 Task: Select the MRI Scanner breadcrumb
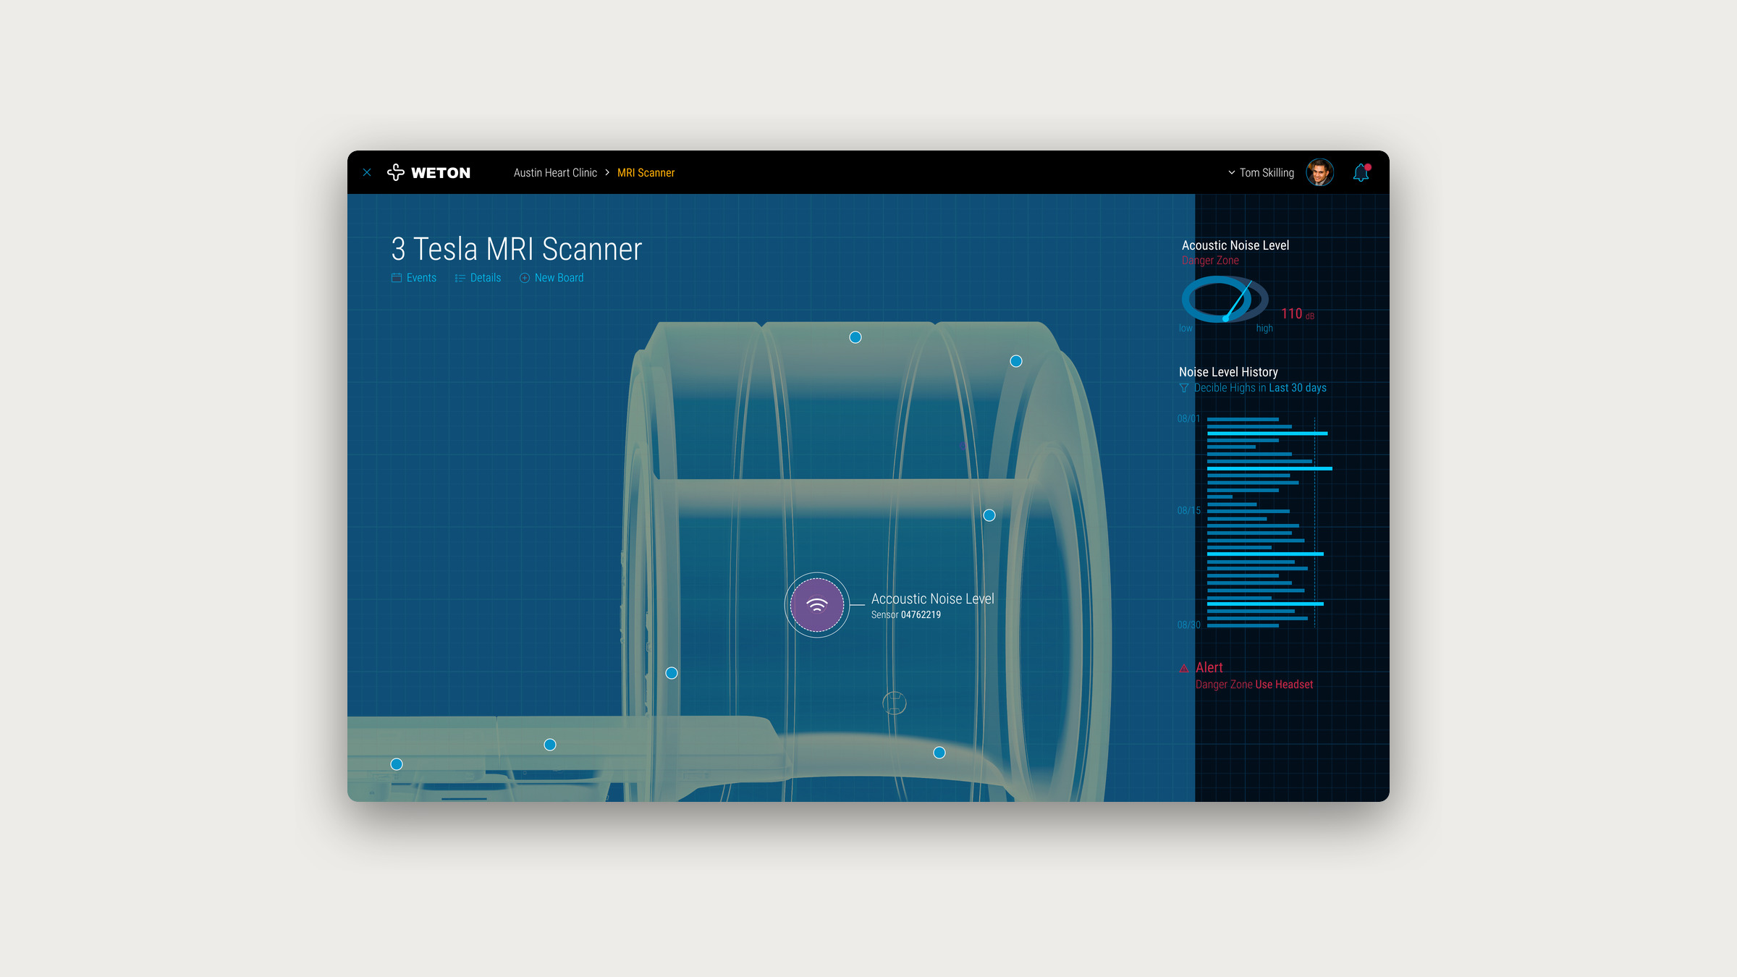click(646, 173)
